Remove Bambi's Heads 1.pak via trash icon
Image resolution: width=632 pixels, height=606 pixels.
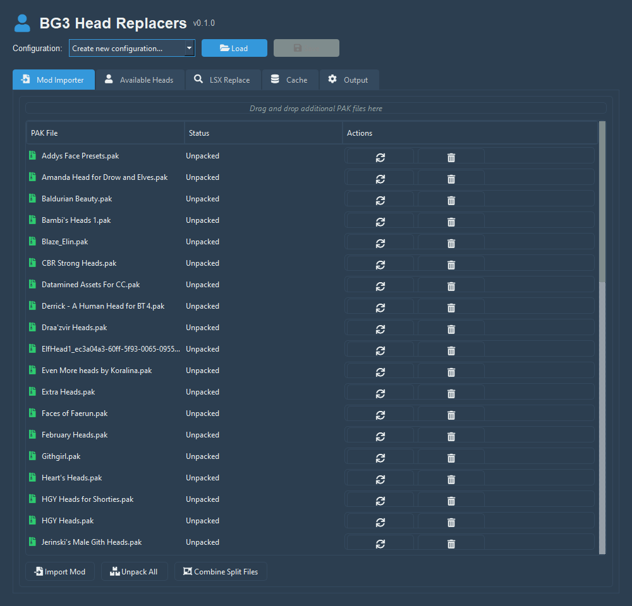(x=451, y=221)
